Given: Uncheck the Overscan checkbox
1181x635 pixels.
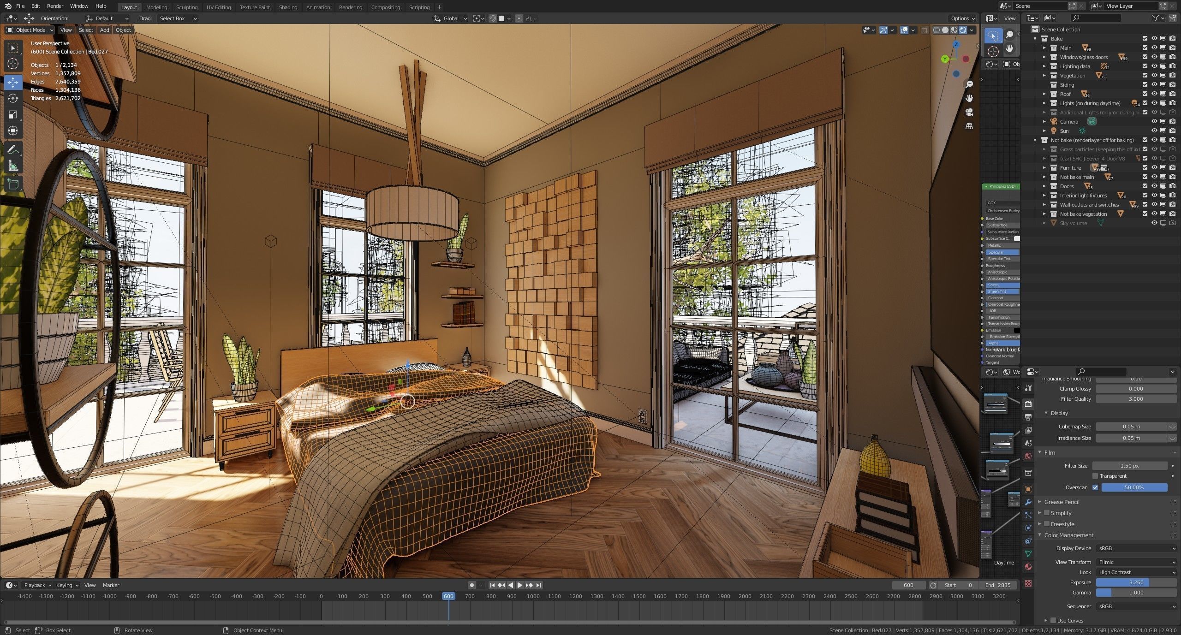Looking at the screenshot, I should coord(1095,487).
